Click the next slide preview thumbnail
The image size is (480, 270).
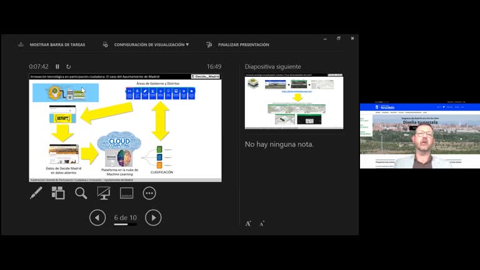(294, 101)
